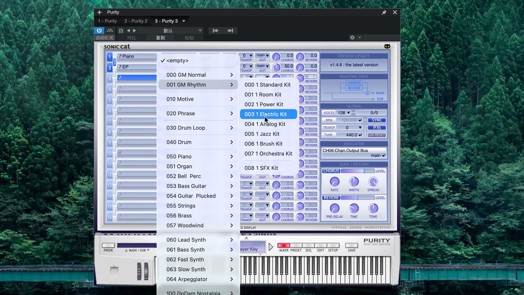Click the plus icon beside the Purity title
The height and width of the screenshot is (295, 524).
99,12
